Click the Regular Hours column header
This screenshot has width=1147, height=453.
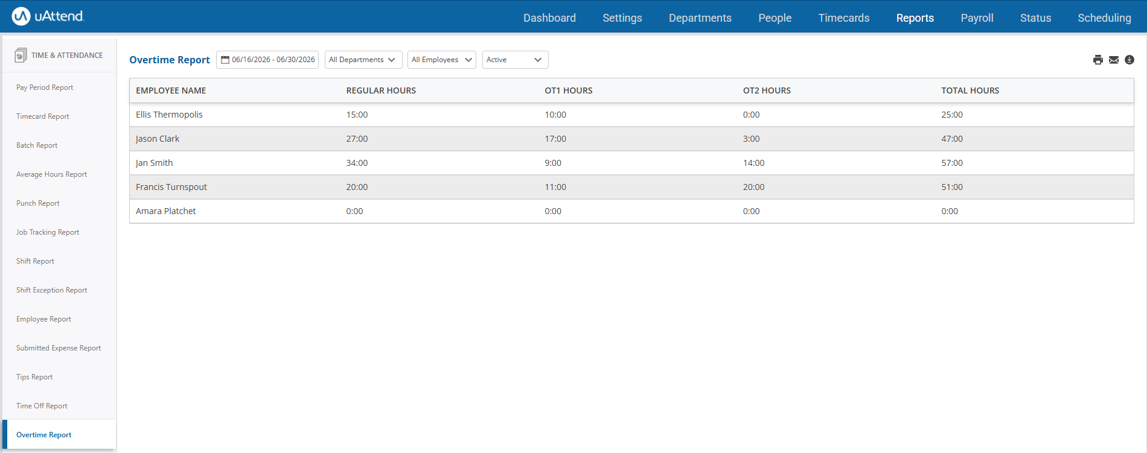pos(381,90)
